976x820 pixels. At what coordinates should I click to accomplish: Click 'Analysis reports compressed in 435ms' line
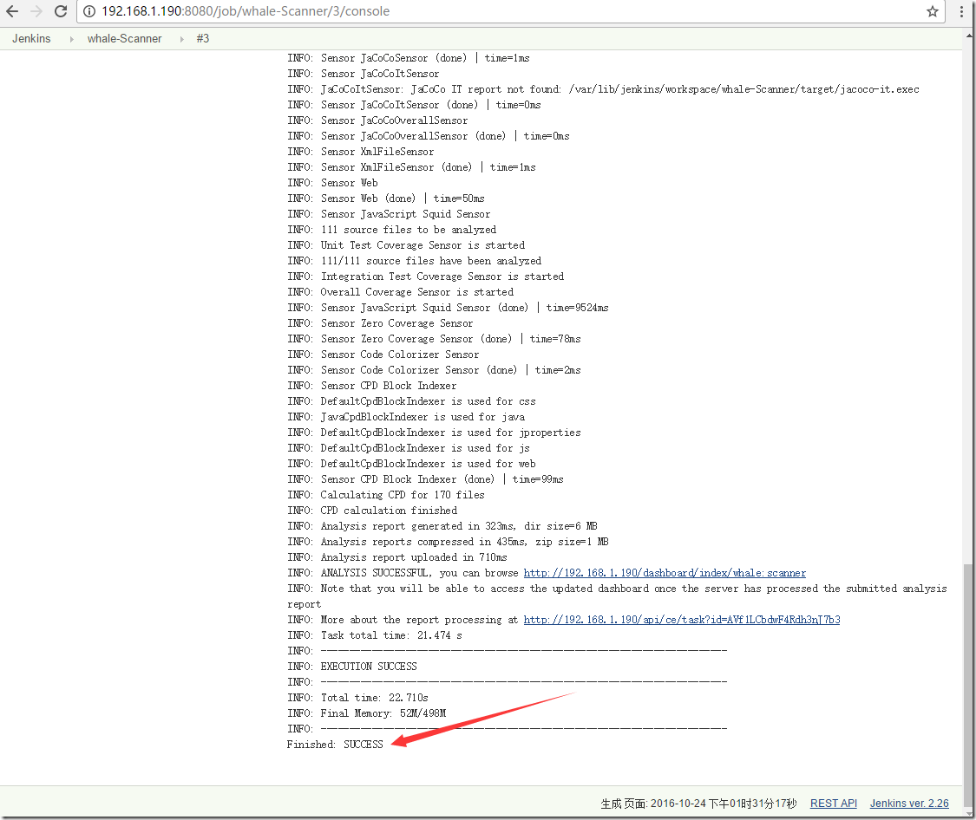click(x=449, y=542)
